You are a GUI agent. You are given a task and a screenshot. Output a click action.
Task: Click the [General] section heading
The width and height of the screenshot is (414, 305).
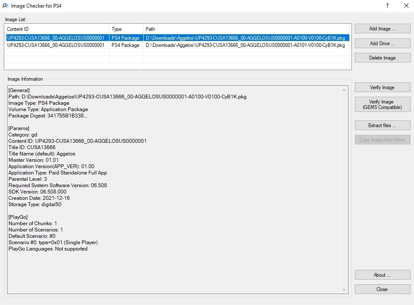19,90
